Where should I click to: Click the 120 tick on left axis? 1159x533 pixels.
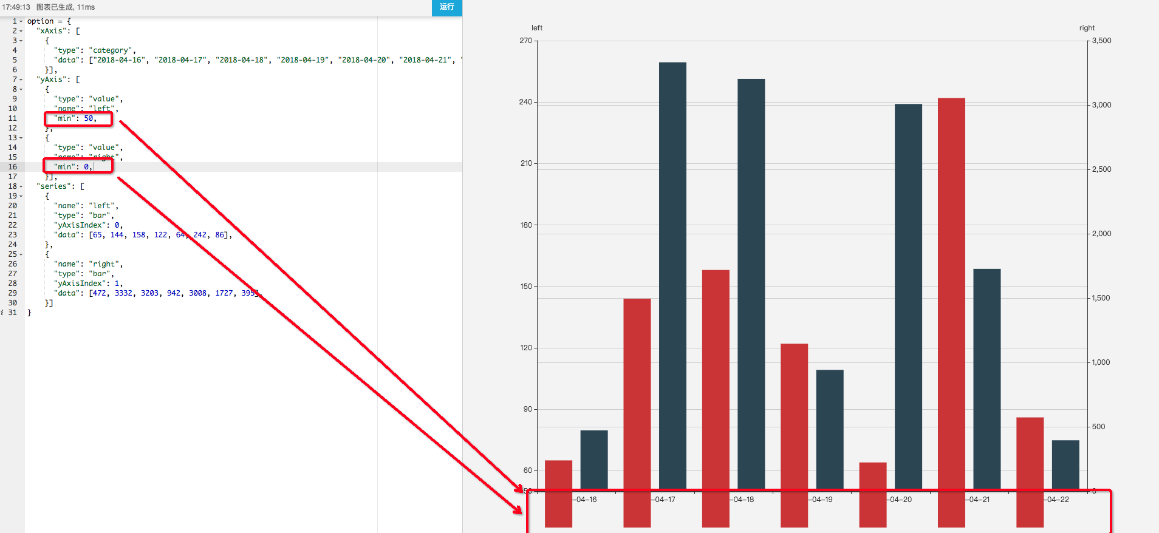point(526,348)
